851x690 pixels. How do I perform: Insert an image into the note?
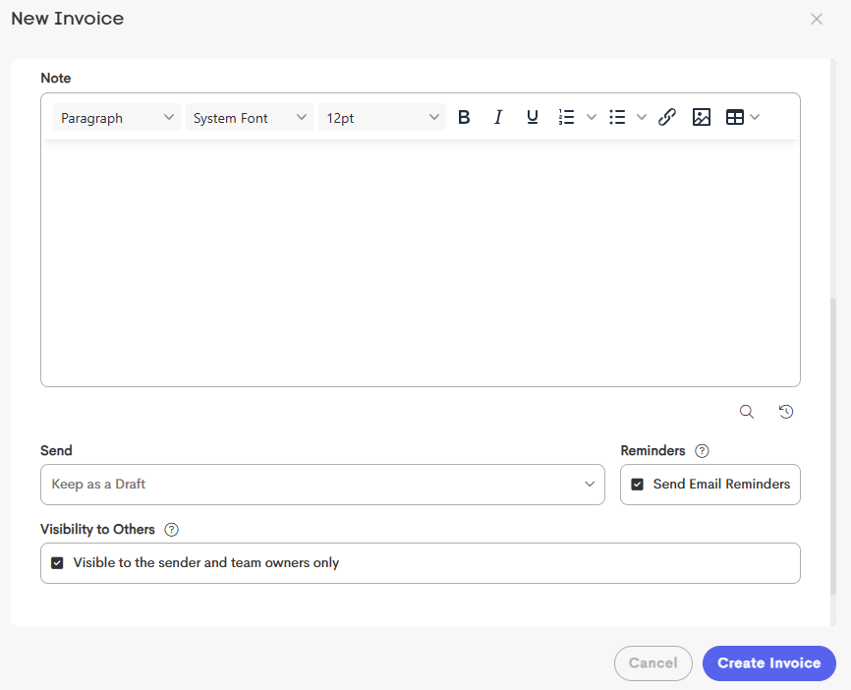click(x=702, y=117)
